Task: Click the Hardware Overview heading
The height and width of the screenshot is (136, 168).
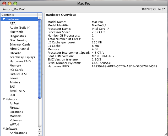Action: (x=61, y=15)
